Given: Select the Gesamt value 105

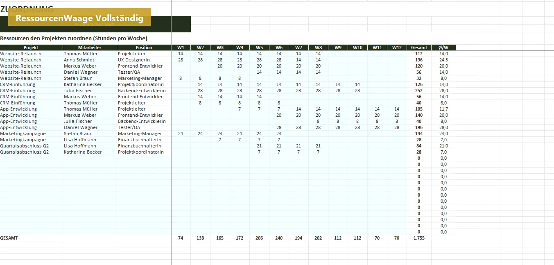Looking at the screenshot, I should tap(419, 109).
